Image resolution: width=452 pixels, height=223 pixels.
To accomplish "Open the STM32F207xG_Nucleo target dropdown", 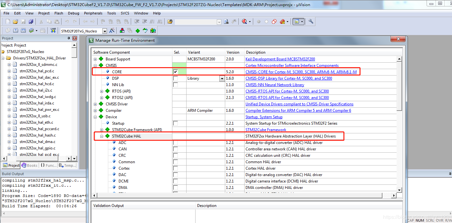I will coord(104,31).
